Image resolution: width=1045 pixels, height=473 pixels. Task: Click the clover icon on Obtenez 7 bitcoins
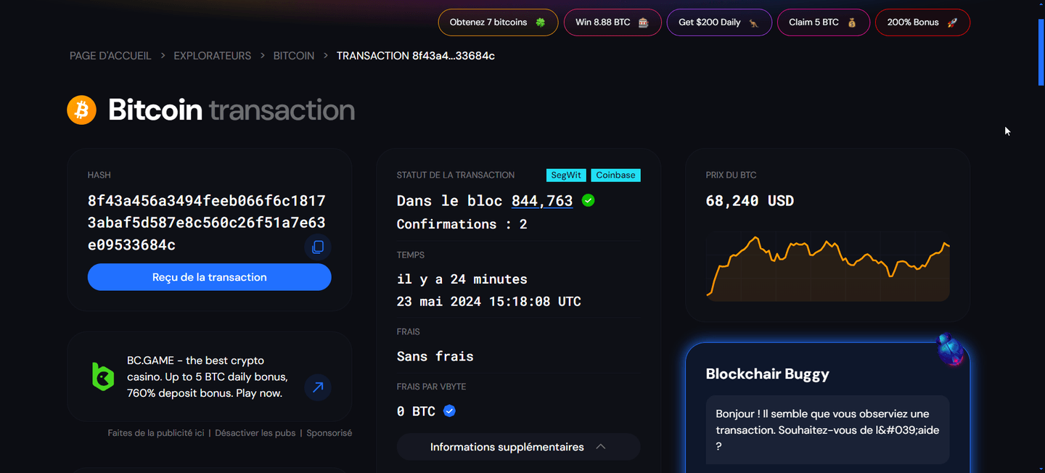[541, 22]
